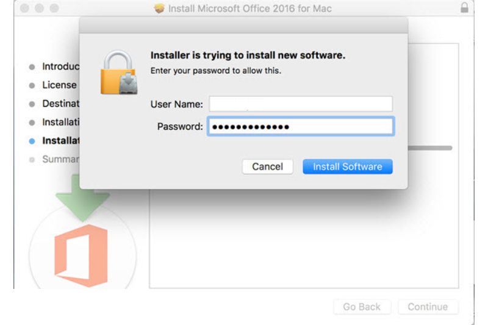Cancel the password authentication dialog

(267, 166)
